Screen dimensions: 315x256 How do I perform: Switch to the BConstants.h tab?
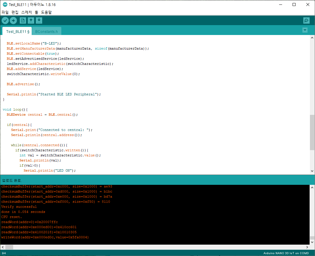coord(46,31)
